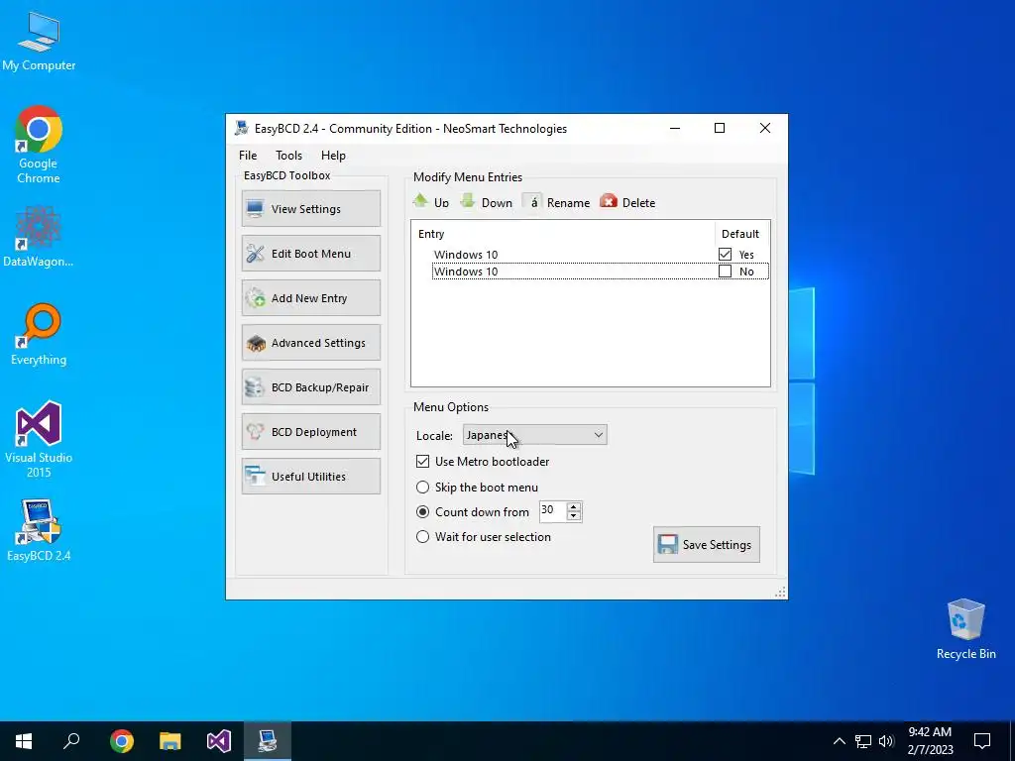Screen dimensions: 1015x761
Task: Toggle Use Metro bootloader checkbox
Action: (x=422, y=462)
